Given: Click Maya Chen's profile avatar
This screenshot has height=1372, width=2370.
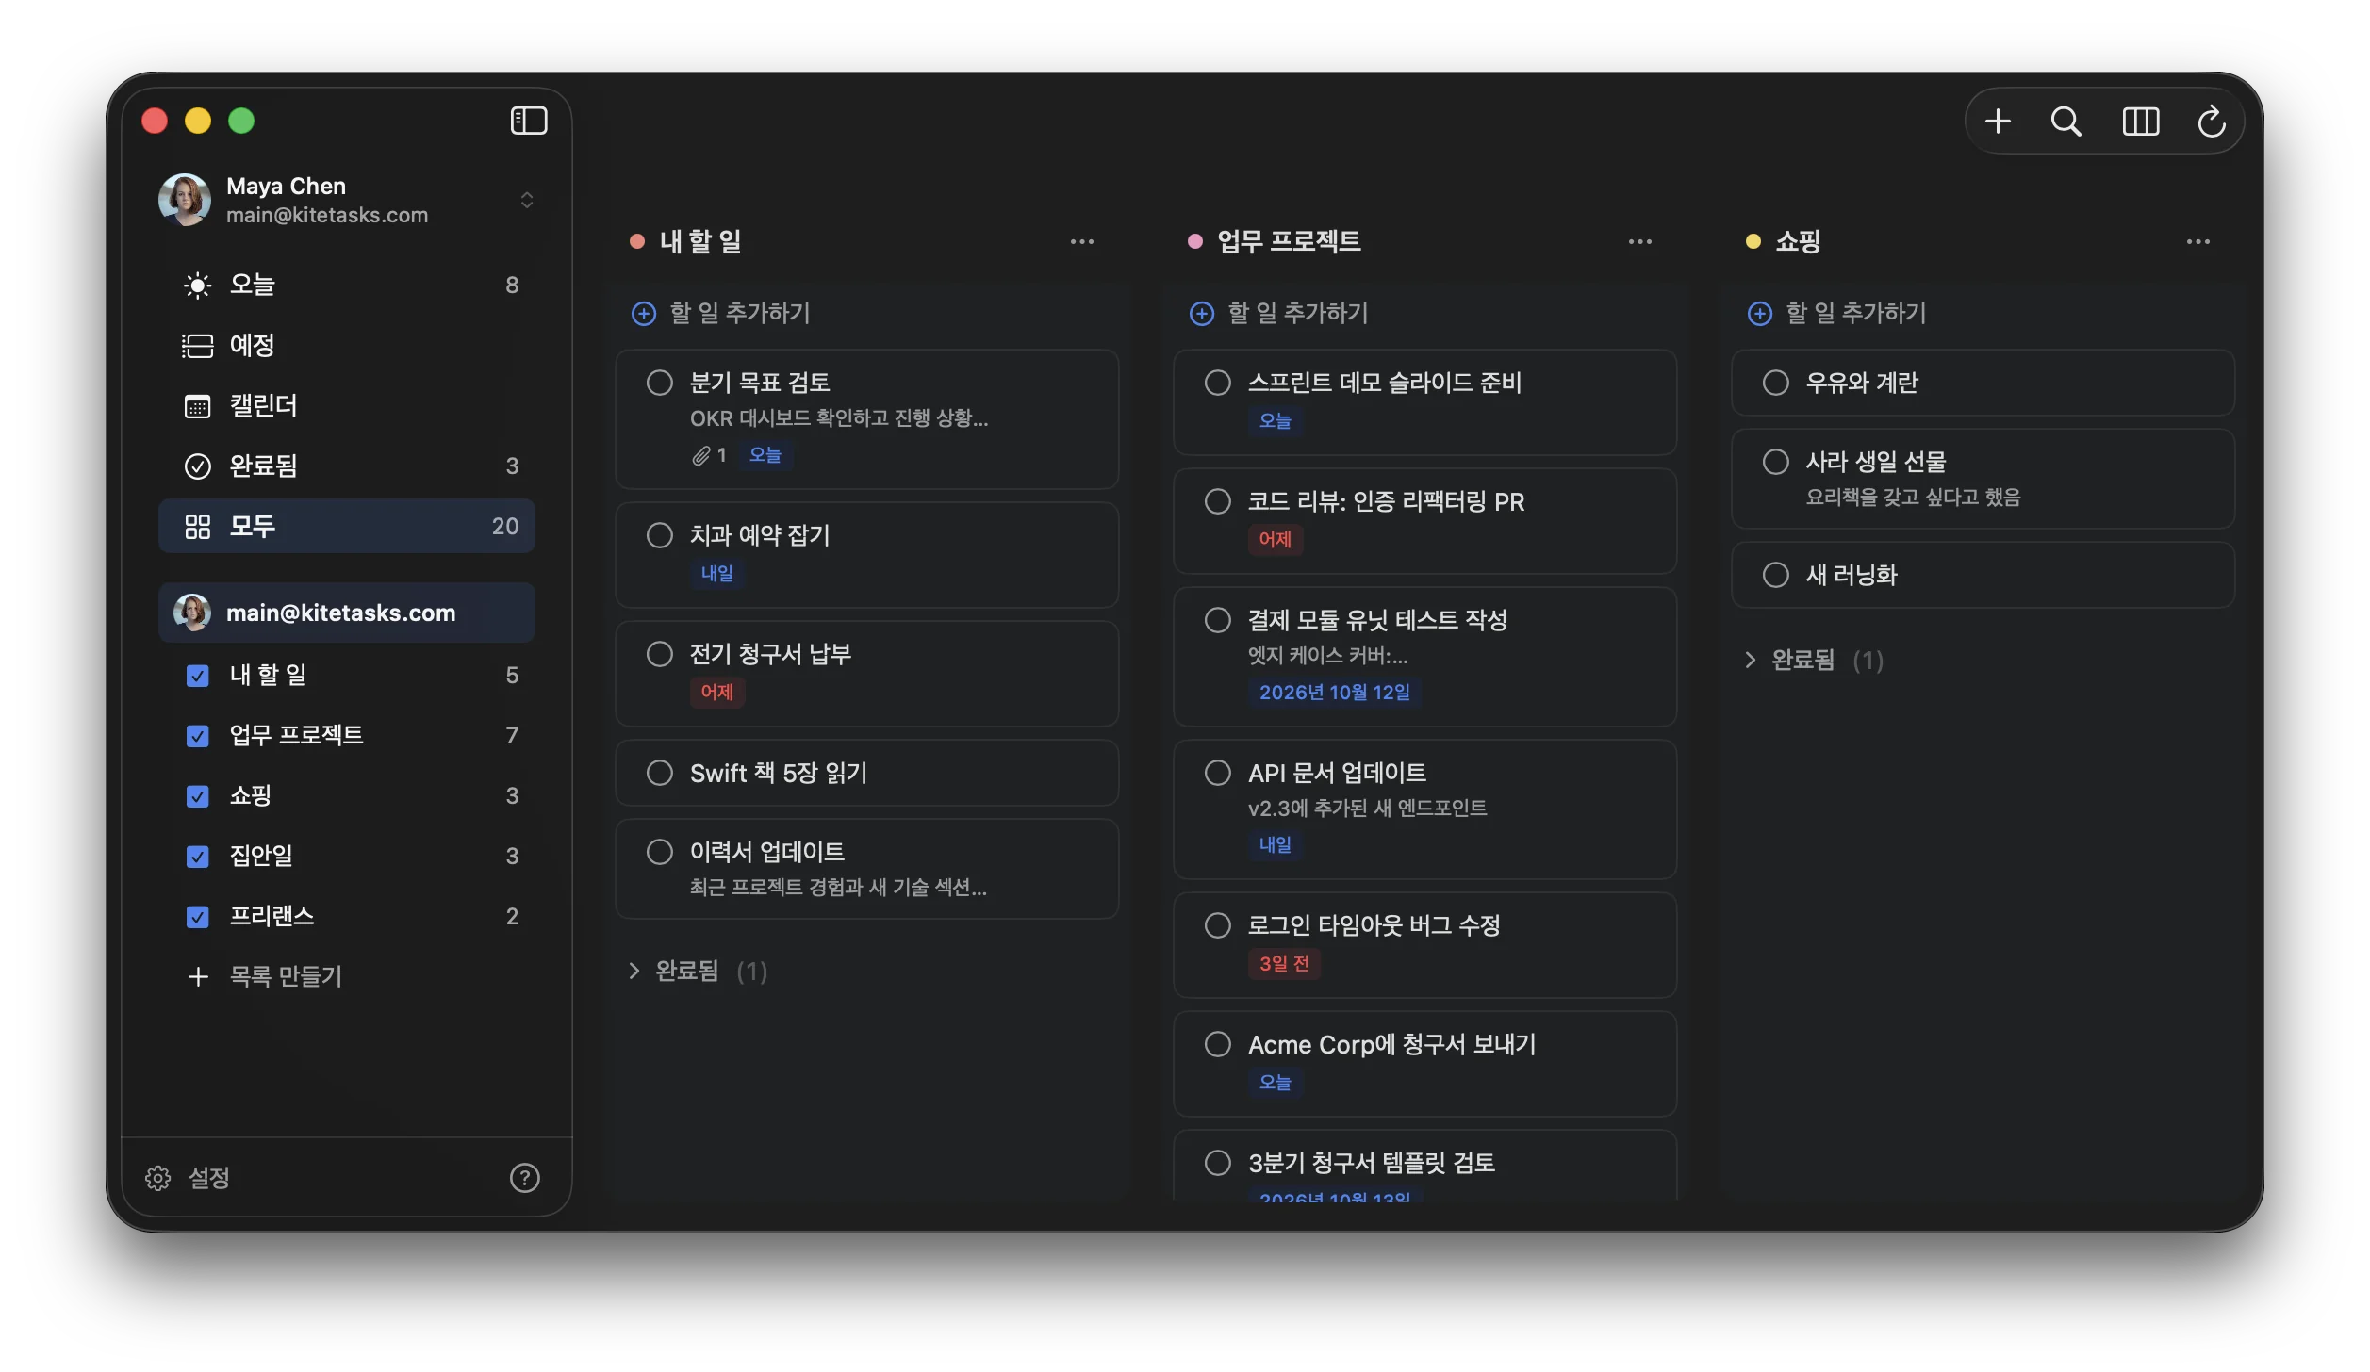Looking at the screenshot, I should point(185,199).
